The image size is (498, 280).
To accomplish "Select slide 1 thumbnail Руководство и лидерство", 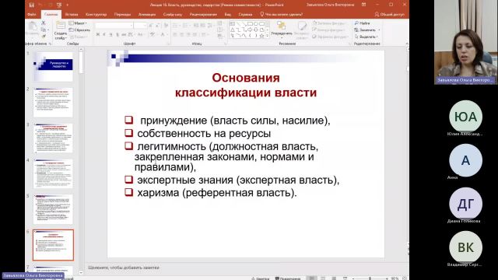I will point(53,68).
